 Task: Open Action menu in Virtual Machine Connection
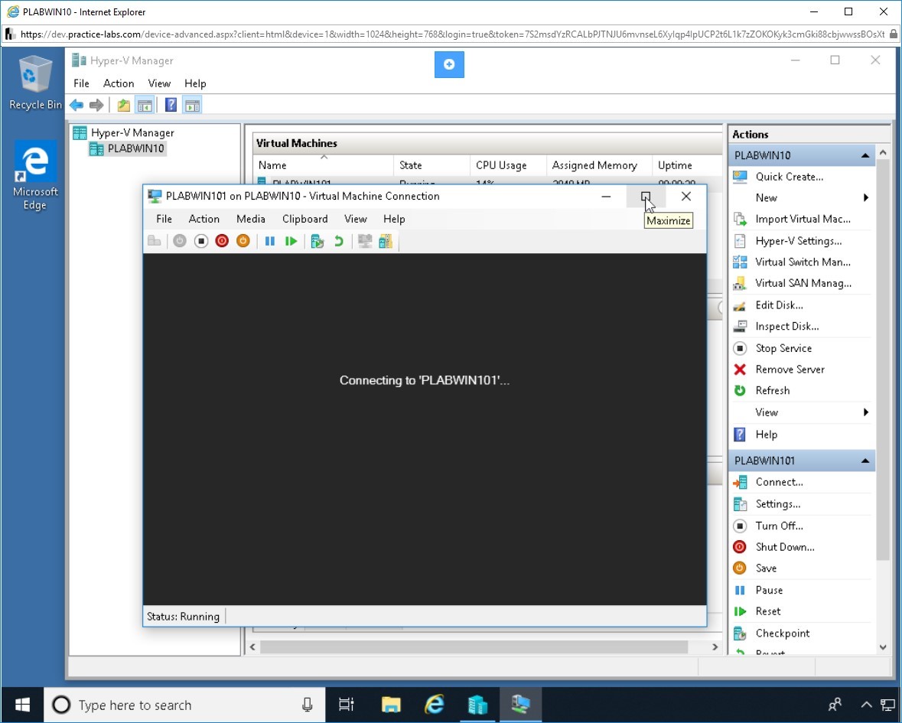point(204,219)
